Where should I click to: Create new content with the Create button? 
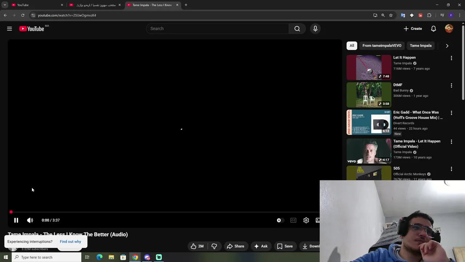pyautogui.click(x=413, y=28)
